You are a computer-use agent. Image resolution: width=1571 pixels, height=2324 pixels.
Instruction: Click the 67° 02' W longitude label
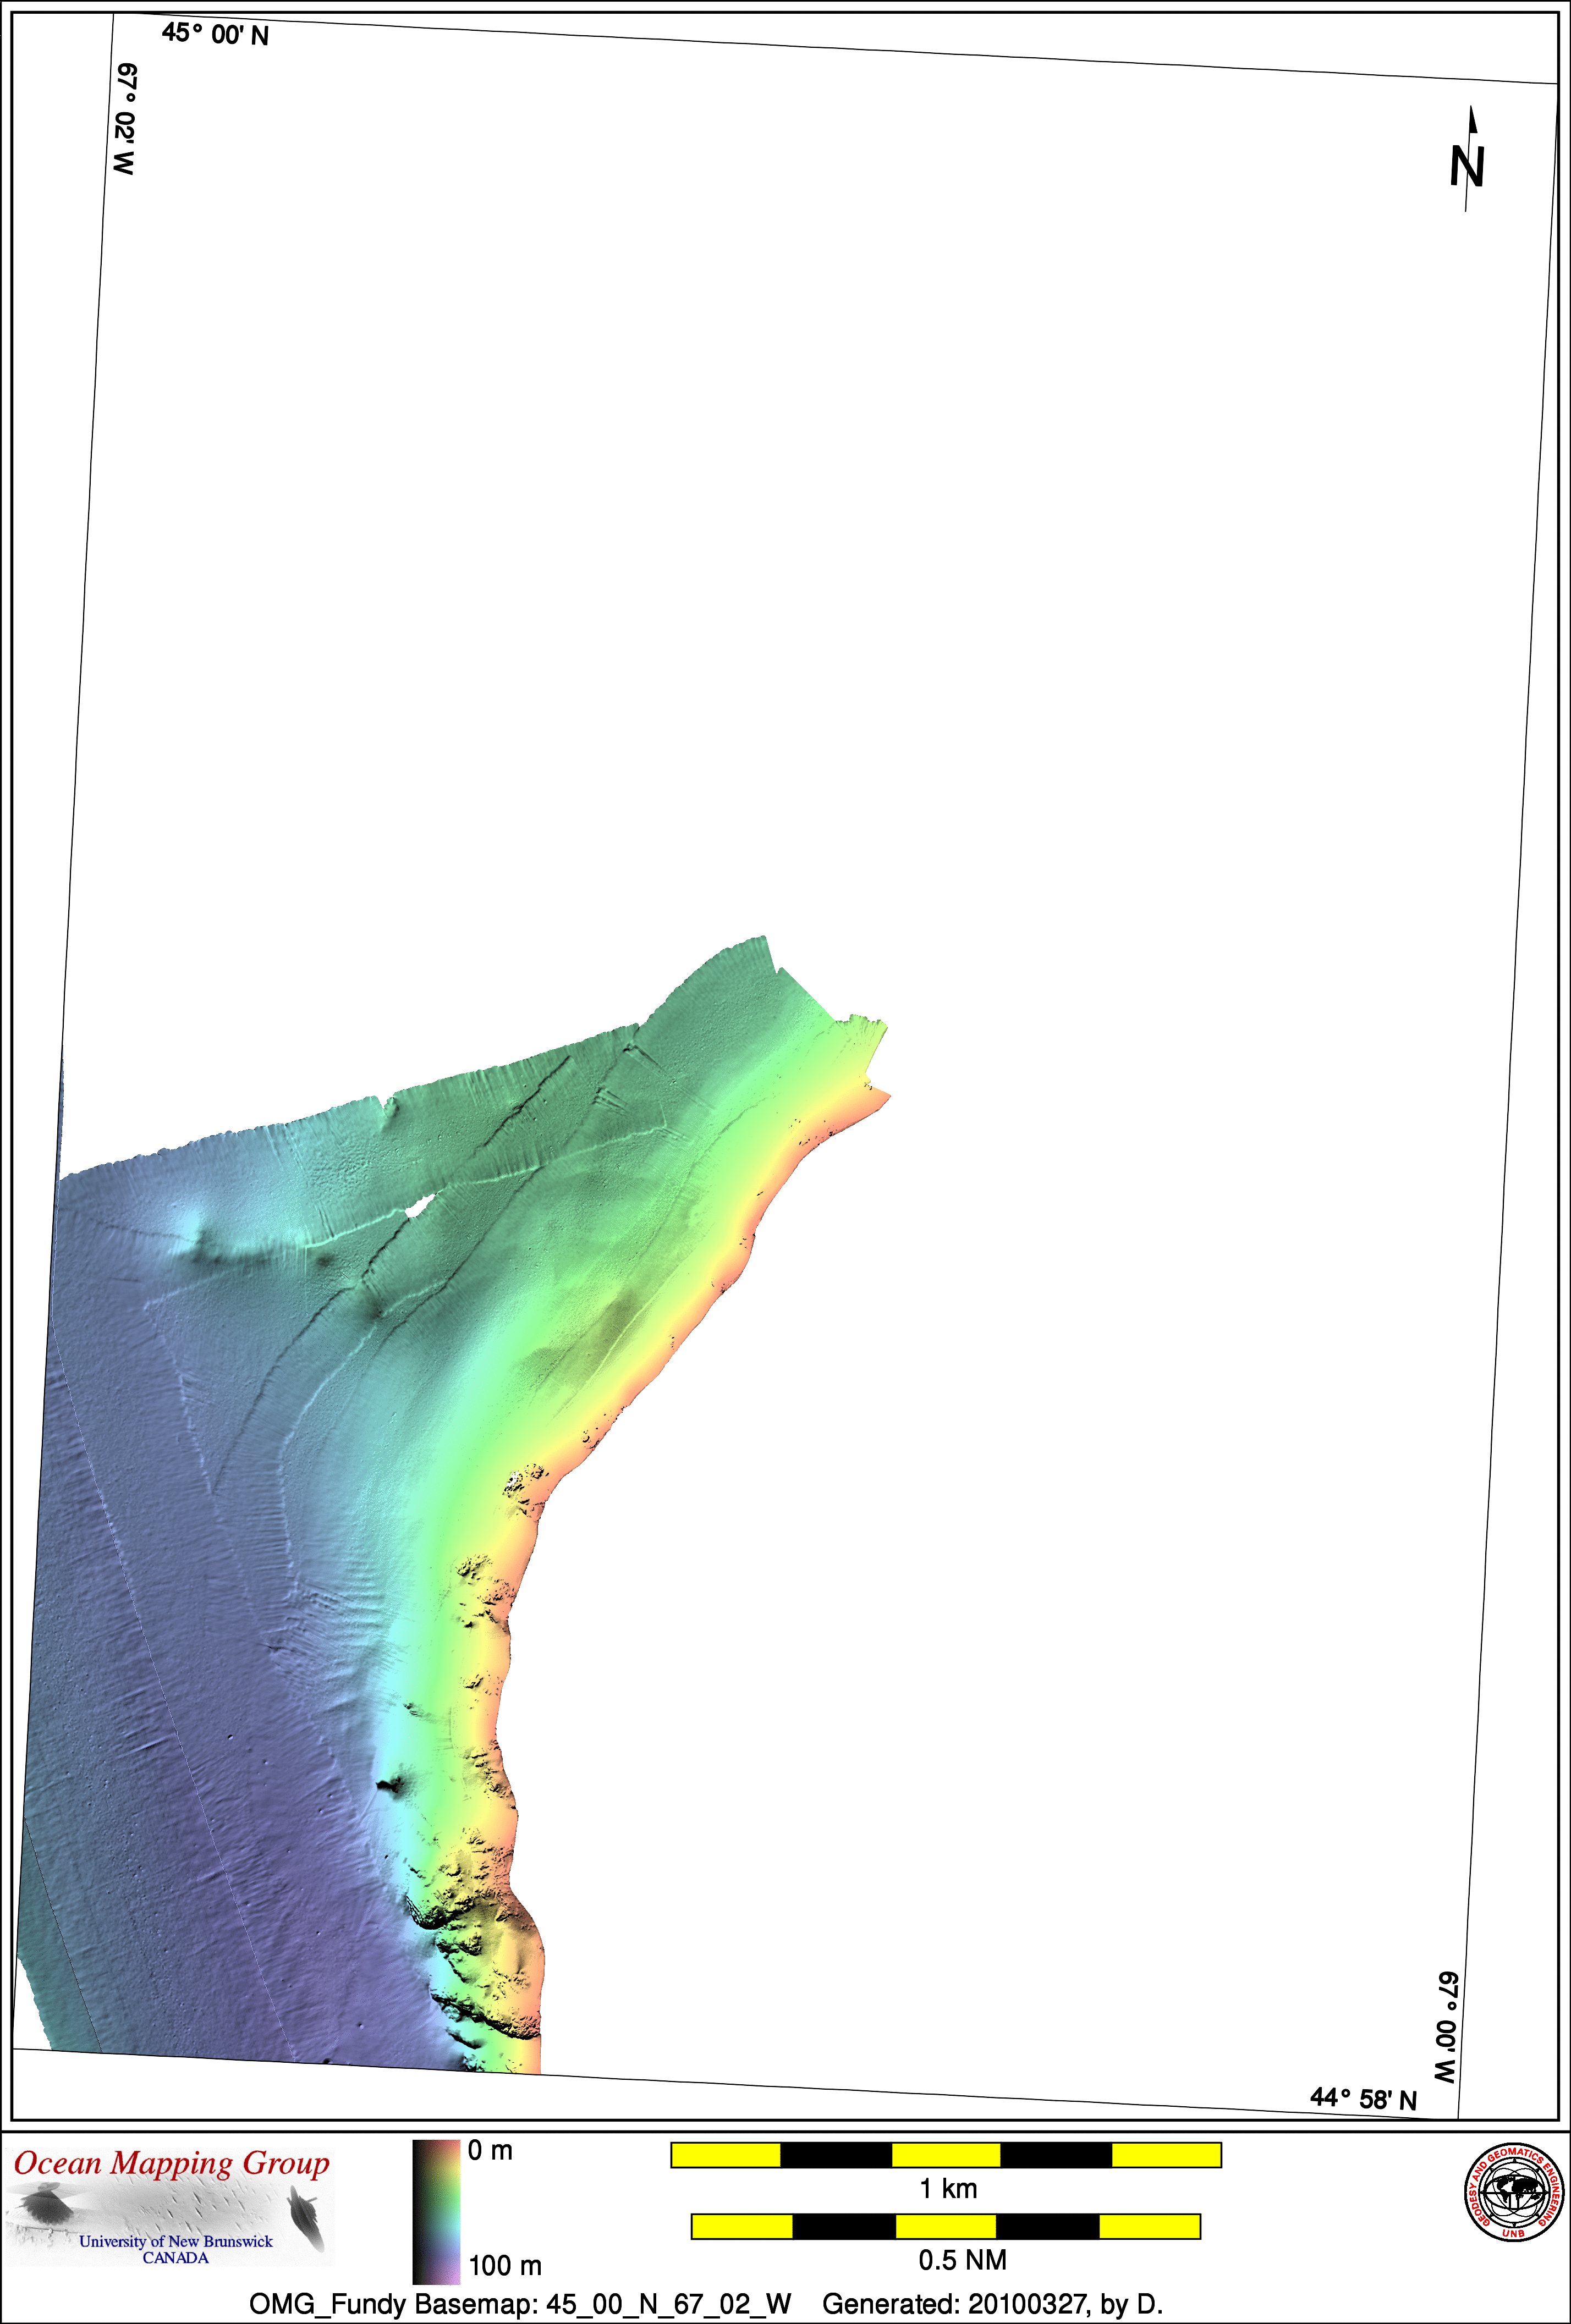pyautogui.click(x=125, y=120)
